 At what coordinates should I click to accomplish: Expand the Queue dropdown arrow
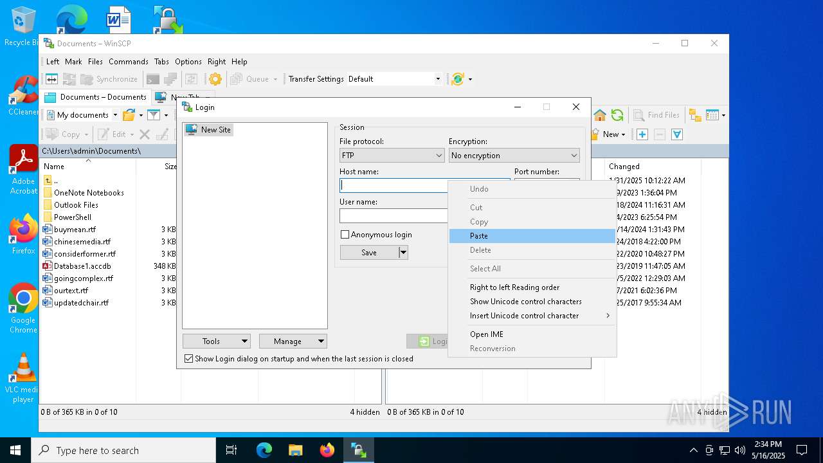275,79
